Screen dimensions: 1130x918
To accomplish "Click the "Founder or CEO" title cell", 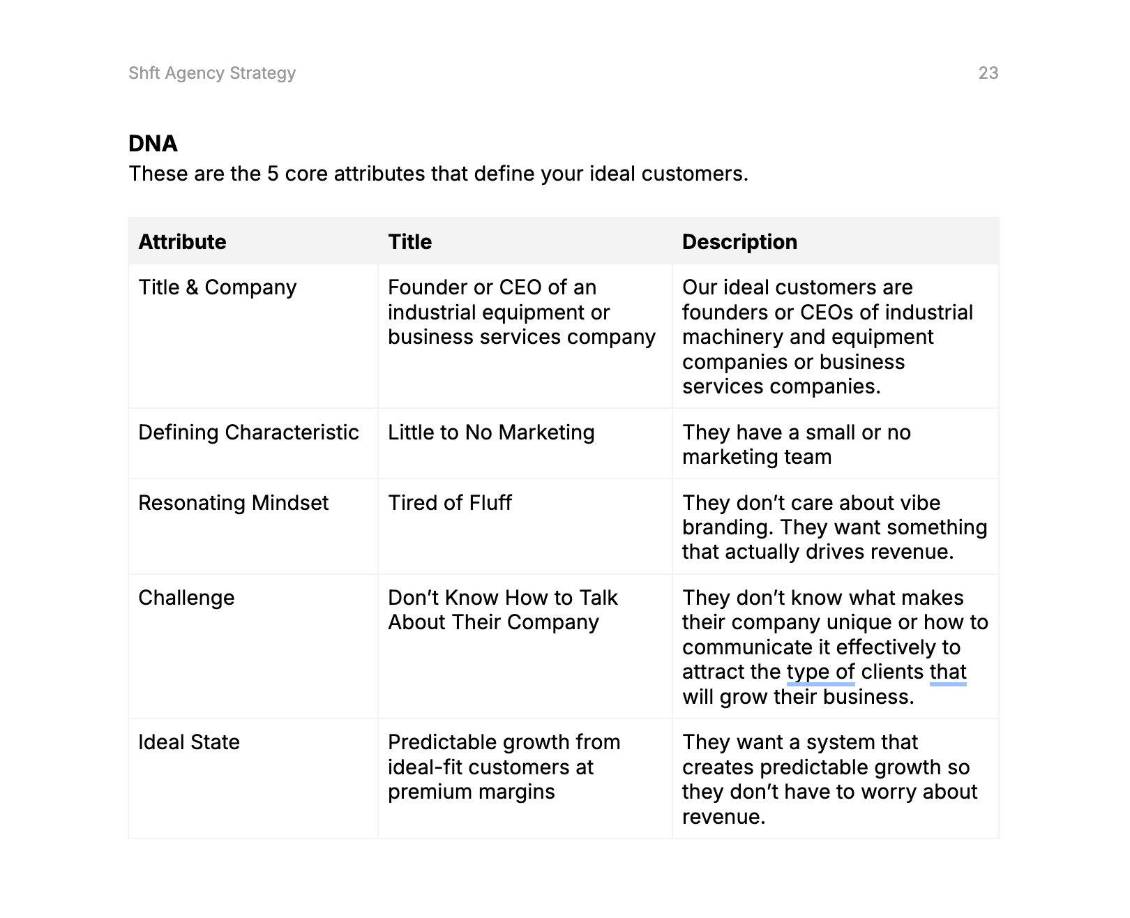I will click(x=521, y=313).
